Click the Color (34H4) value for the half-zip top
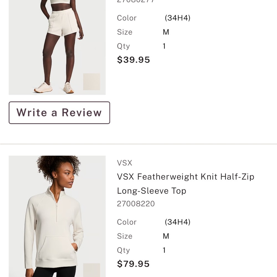277x277 pixels. pos(177,222)
